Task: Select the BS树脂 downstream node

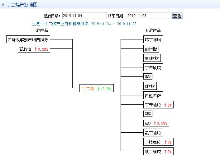Action: [151, 49]
